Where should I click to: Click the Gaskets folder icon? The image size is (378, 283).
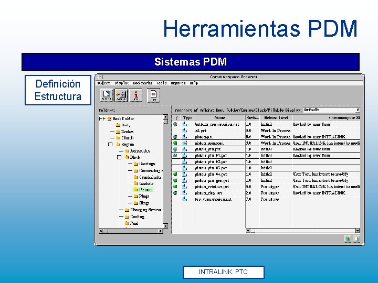[136, 183]
